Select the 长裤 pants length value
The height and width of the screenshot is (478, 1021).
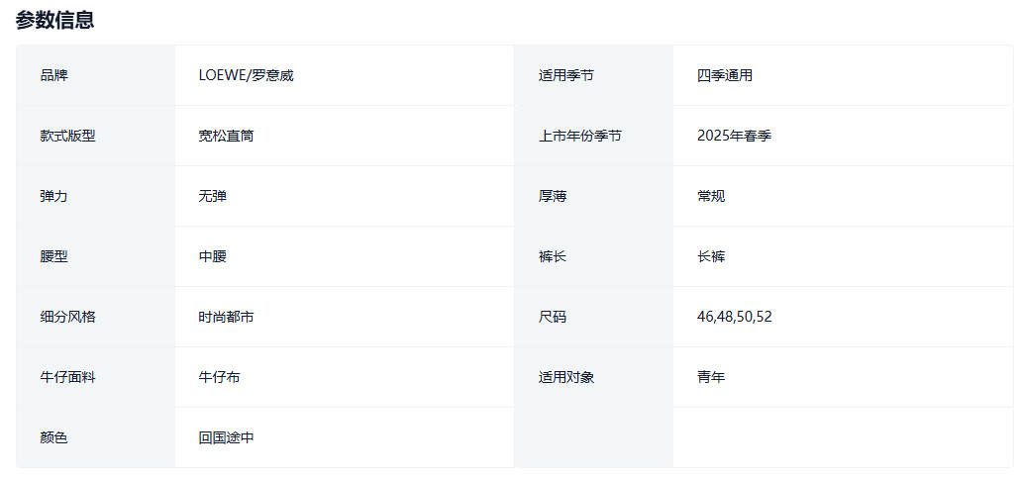[x=711, y=256]
